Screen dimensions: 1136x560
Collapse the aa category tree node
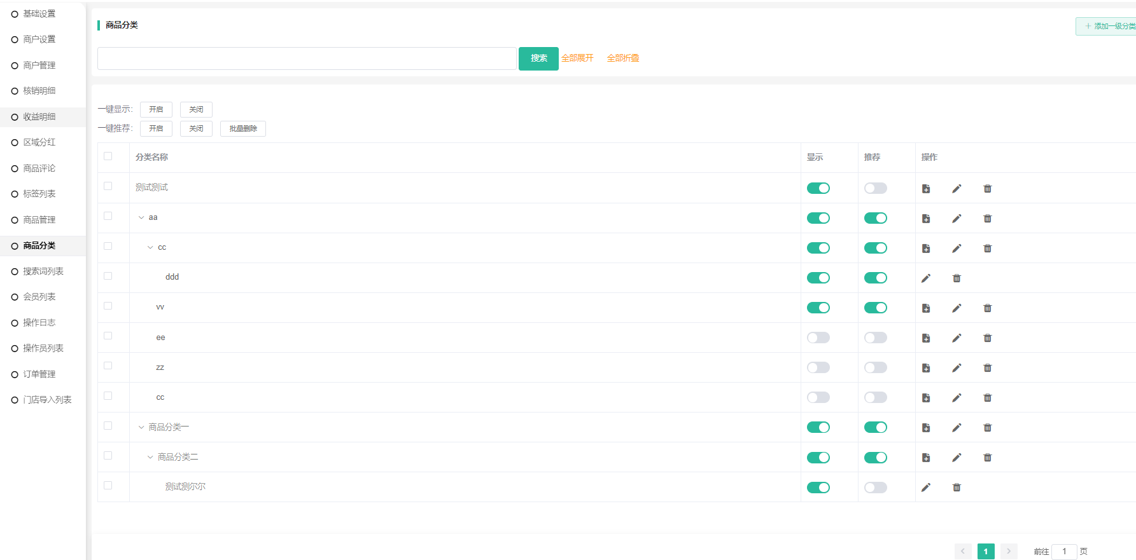tap(141, 217)
